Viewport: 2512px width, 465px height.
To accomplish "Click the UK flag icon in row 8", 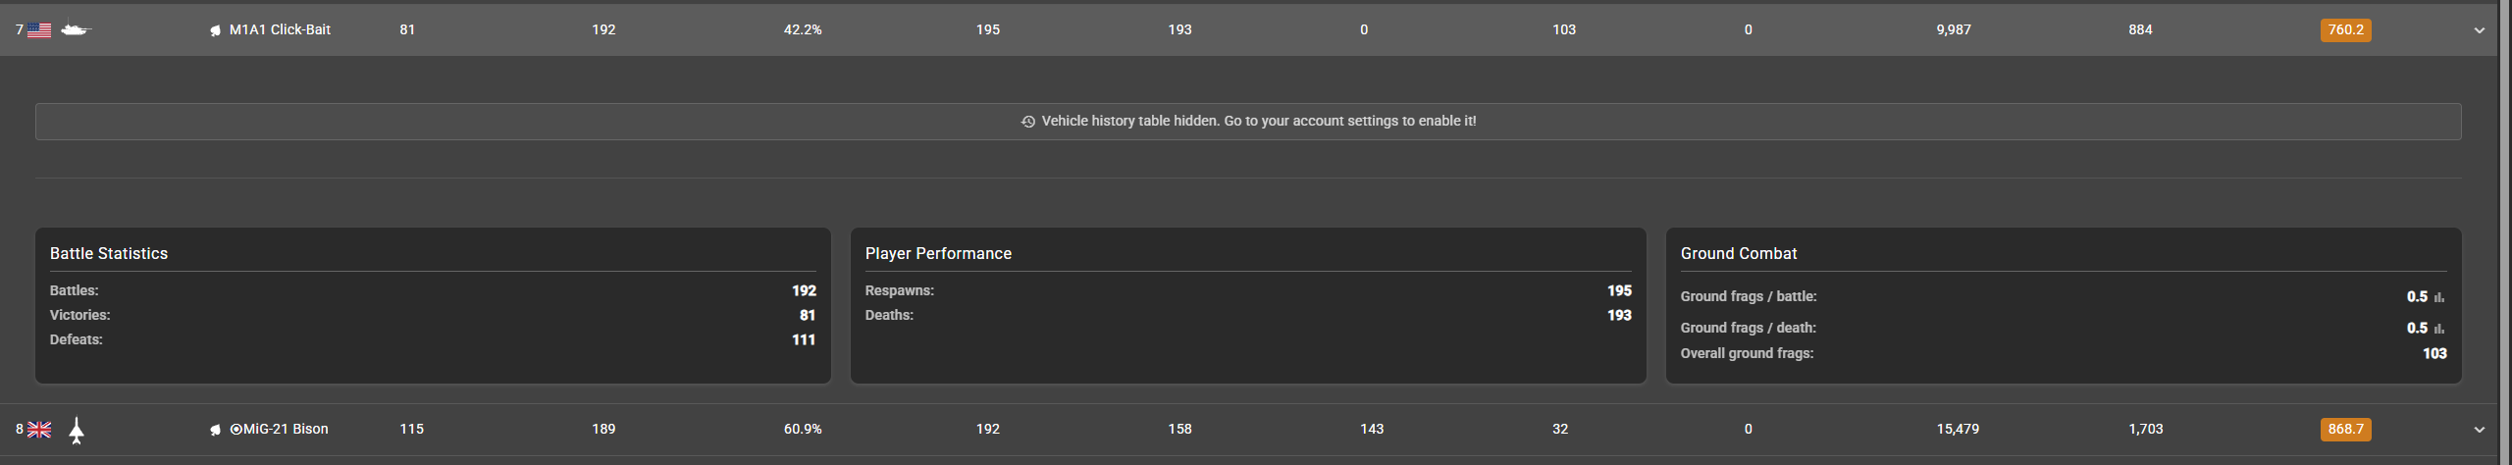I will (39, 430).
